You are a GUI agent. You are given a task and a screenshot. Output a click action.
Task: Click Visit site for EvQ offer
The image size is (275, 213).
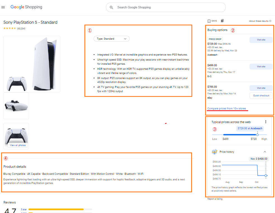click(261, 66)
